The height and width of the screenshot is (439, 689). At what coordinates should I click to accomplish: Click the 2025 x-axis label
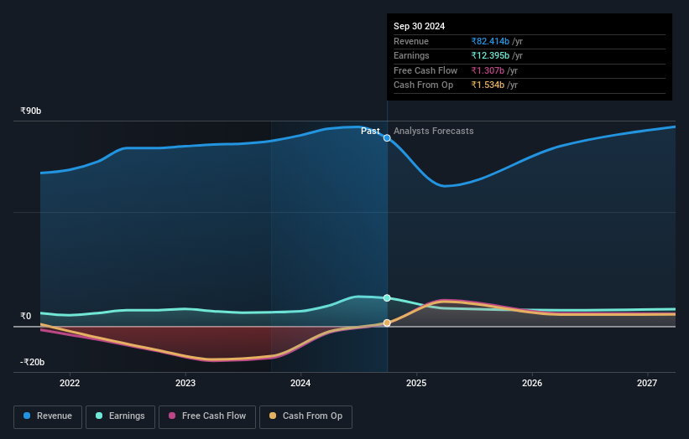tap(416, 384)
